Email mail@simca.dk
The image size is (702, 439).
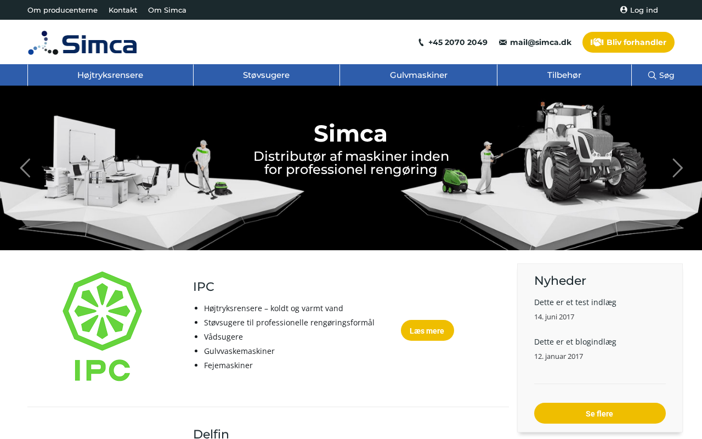[541, 42]
